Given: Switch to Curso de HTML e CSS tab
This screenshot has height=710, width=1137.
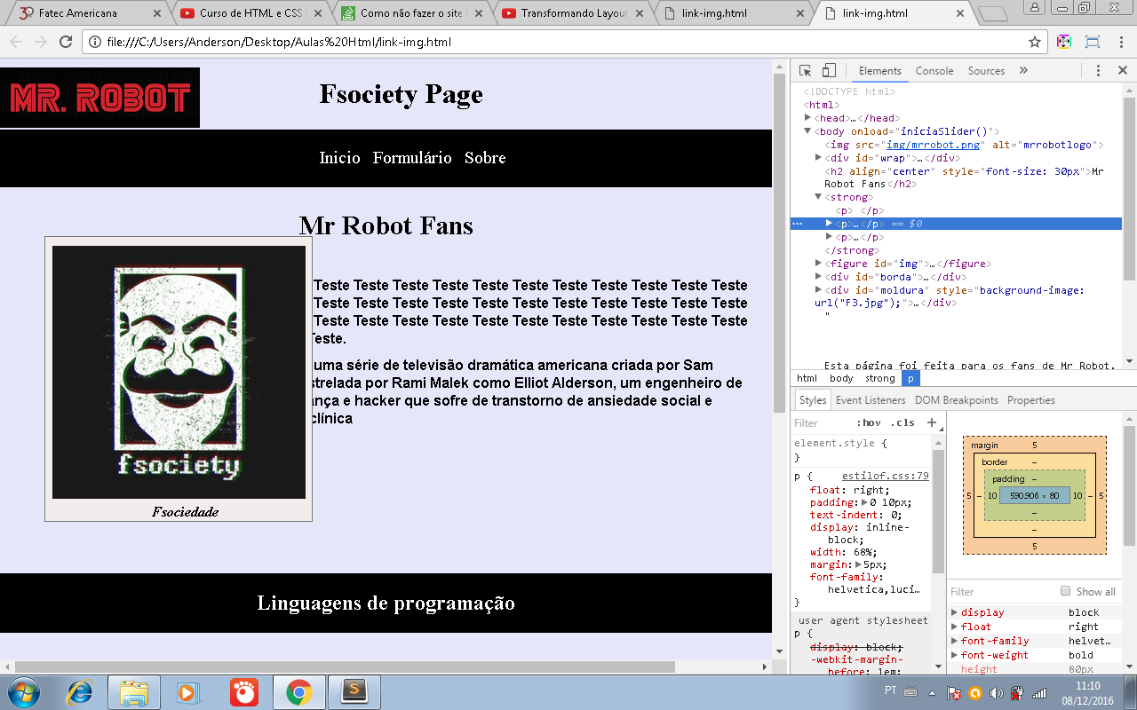Looking at the screenshot, I should pyautogui.click(x=251, y=13).
